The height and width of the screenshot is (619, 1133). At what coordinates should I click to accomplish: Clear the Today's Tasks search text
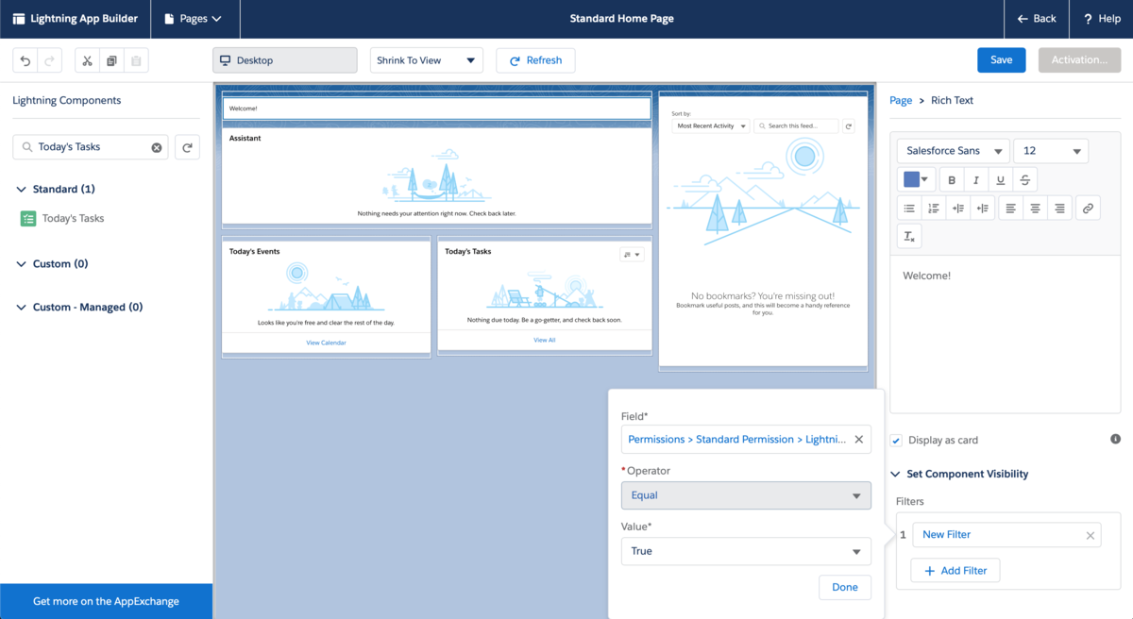point(157,147)
